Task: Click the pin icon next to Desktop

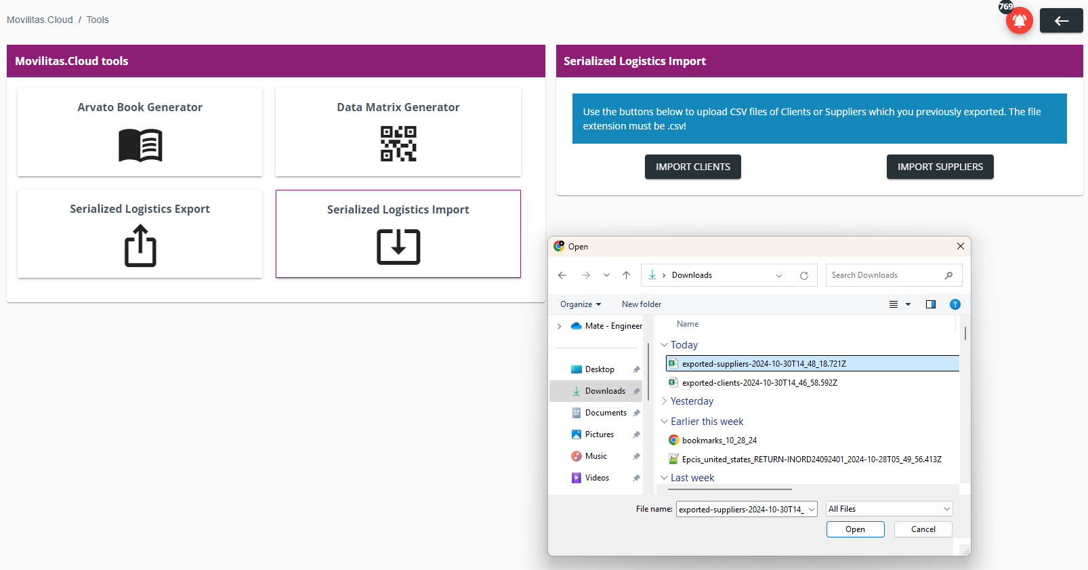Action: point(636,369)
